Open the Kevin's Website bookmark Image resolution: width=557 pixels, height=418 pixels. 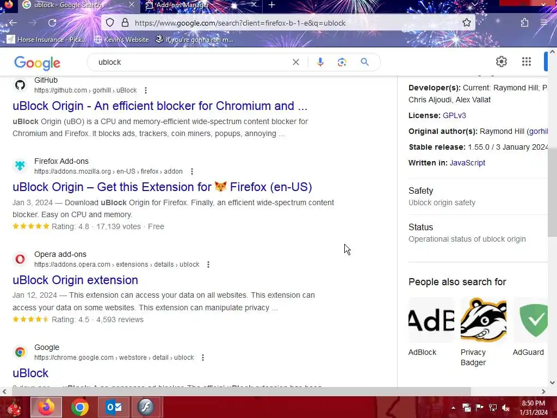tap(121, 39)
